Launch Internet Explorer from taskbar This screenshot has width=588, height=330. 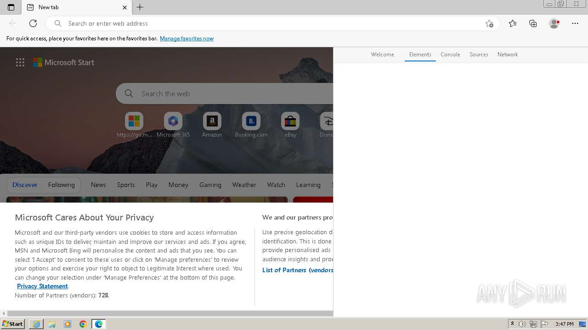(x=36, y=324)
